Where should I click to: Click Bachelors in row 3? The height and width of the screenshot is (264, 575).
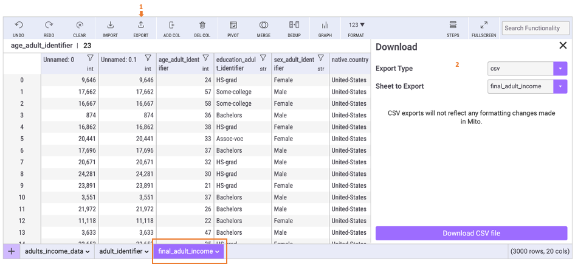(229, 116)
